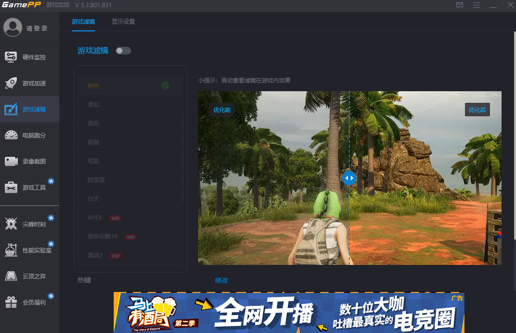
Task: Open the 游戏工具 game tools panel
Action: [29, 187]
